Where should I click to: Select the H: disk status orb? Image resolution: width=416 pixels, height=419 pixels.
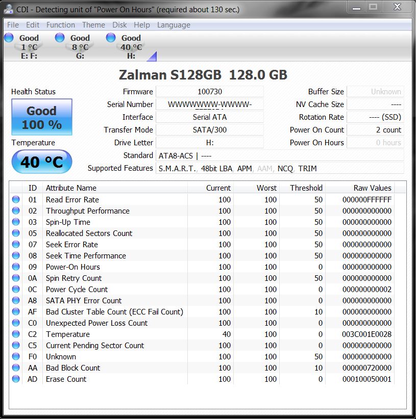pyautogui.click(x=111, y=38)
